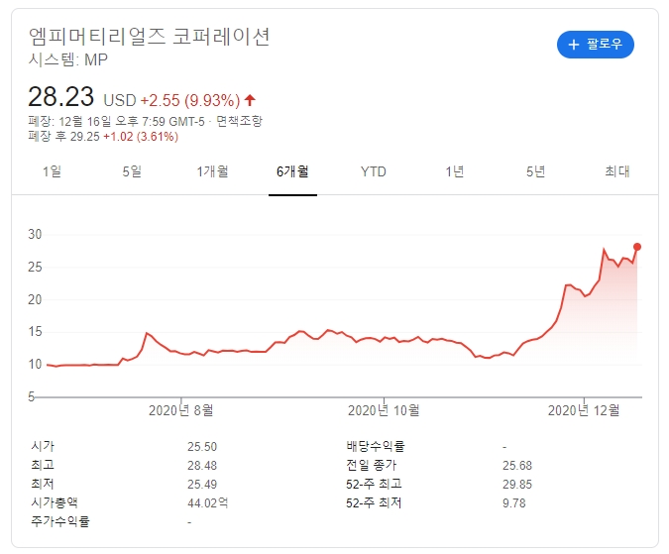Click the 팔로우 follow button

(596, 45)
